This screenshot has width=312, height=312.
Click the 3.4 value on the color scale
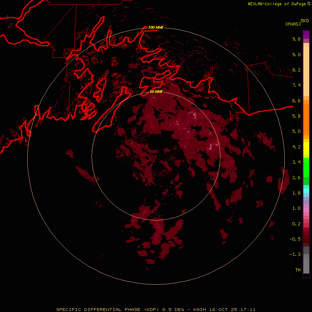click(296, 162)
